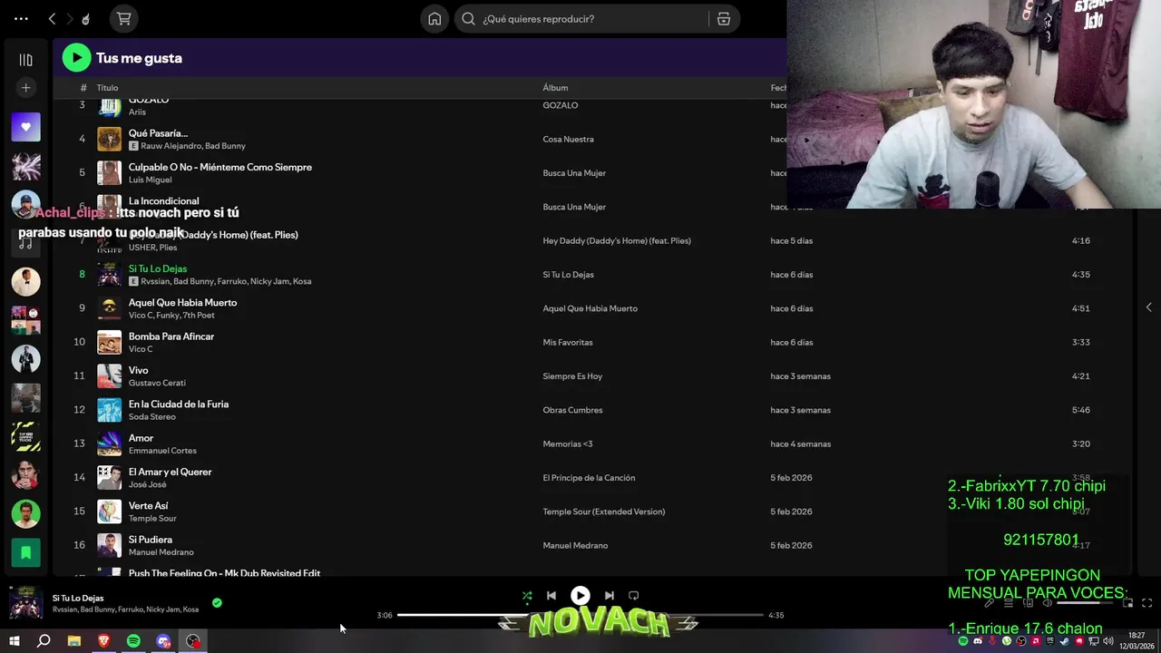This screenshot has height=653, width=1161.
Task: Enter full screen player view
Action: (x=1147, y=603)
